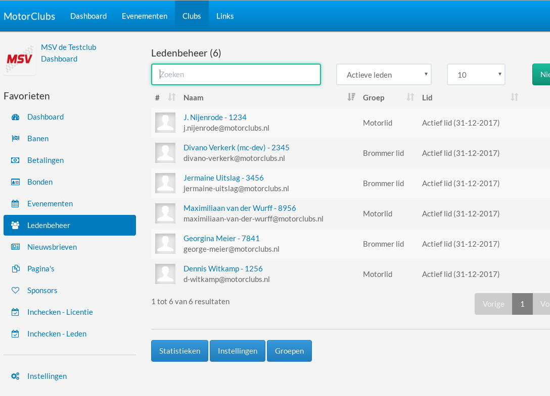Sort the table by # column

pyautogui.click(x=171, y=97)
